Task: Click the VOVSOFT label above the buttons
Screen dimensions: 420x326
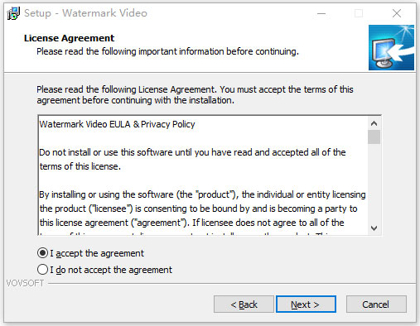Action: point(25,283)
